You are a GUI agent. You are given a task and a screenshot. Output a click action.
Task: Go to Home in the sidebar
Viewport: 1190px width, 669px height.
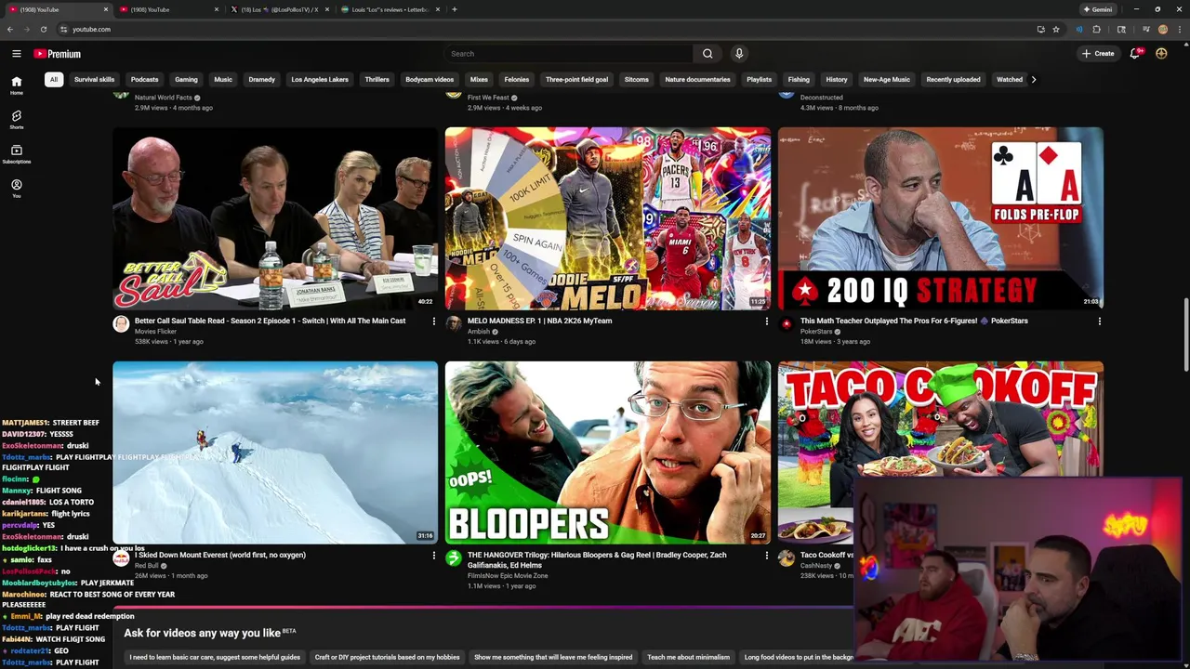(16, 85)
